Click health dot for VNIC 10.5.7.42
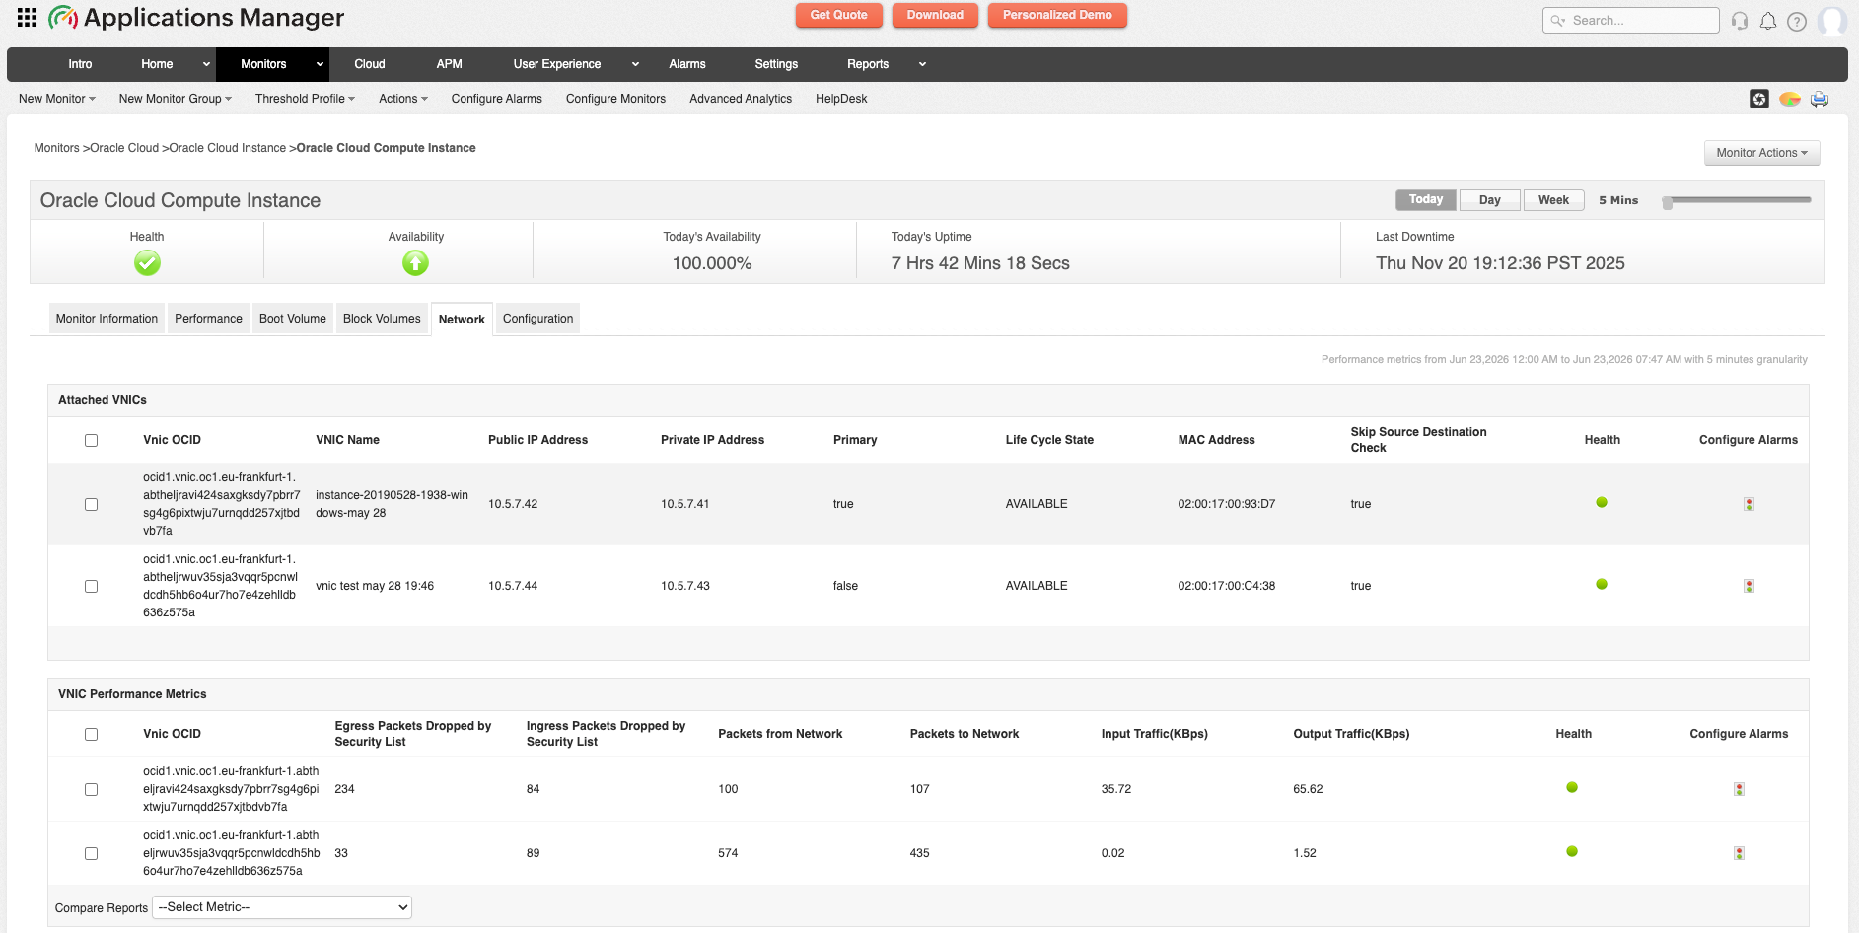This screenshot has height=933, width=1859. [x=1602, y=503]
